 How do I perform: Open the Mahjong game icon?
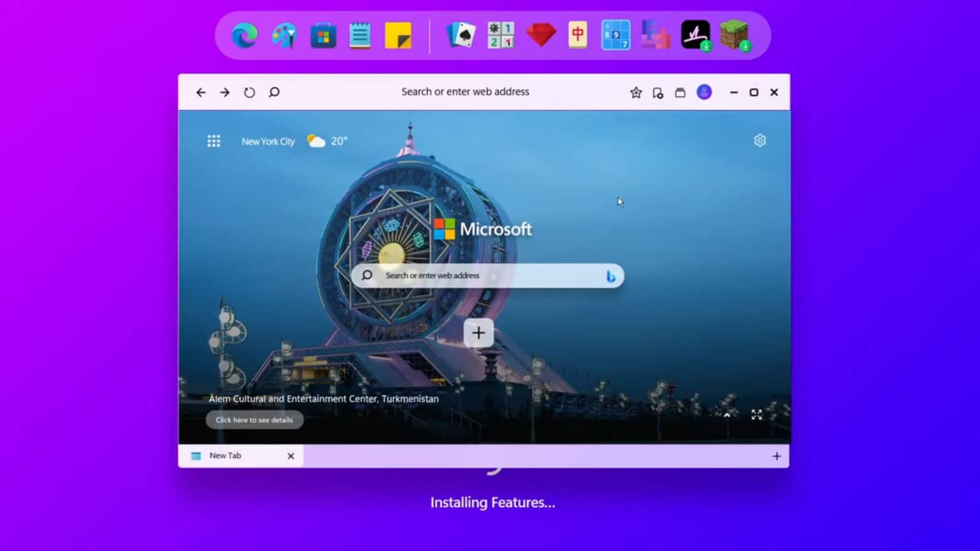[578, 35]
